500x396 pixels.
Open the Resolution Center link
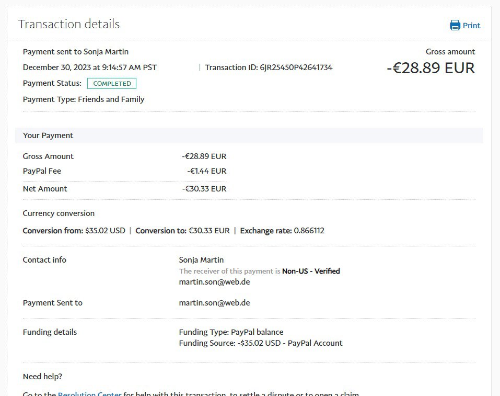click(89, 393)
